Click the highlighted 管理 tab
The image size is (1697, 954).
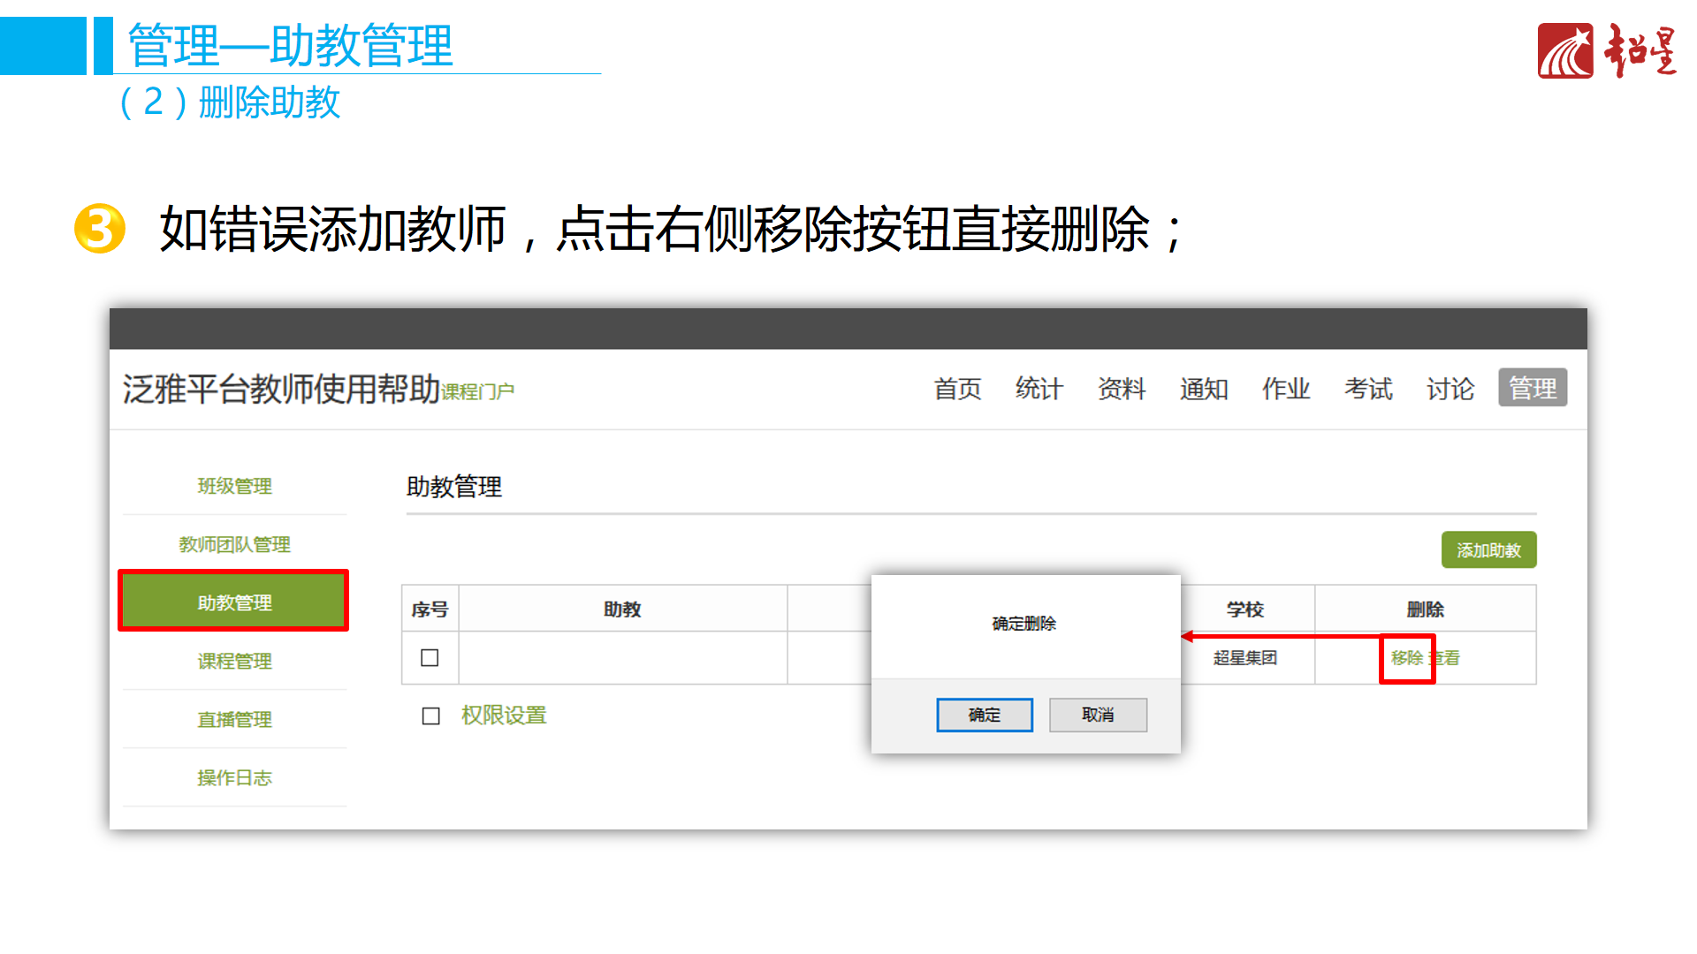[x=1532, y=388]
